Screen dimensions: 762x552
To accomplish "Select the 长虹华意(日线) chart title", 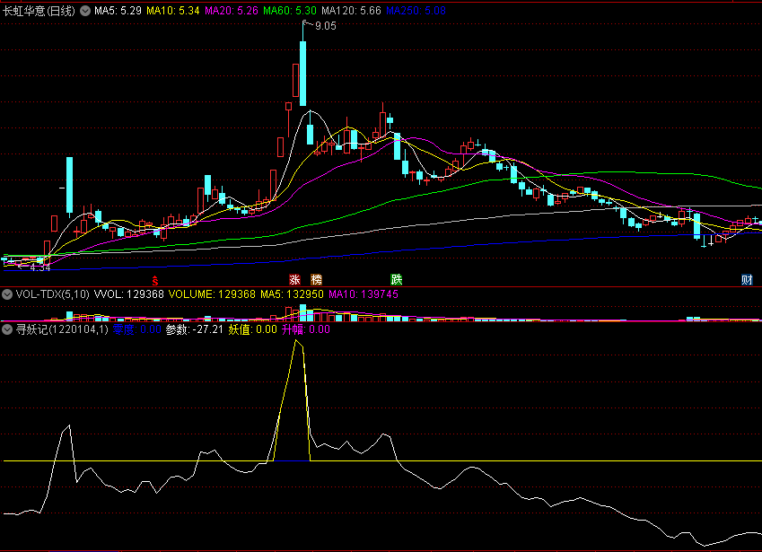I will click(39, 11).
